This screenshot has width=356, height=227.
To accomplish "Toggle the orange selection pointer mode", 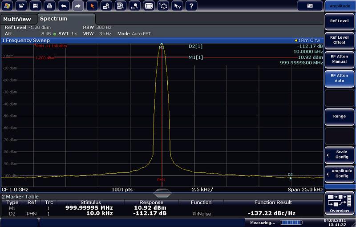I will click(92, 6).
